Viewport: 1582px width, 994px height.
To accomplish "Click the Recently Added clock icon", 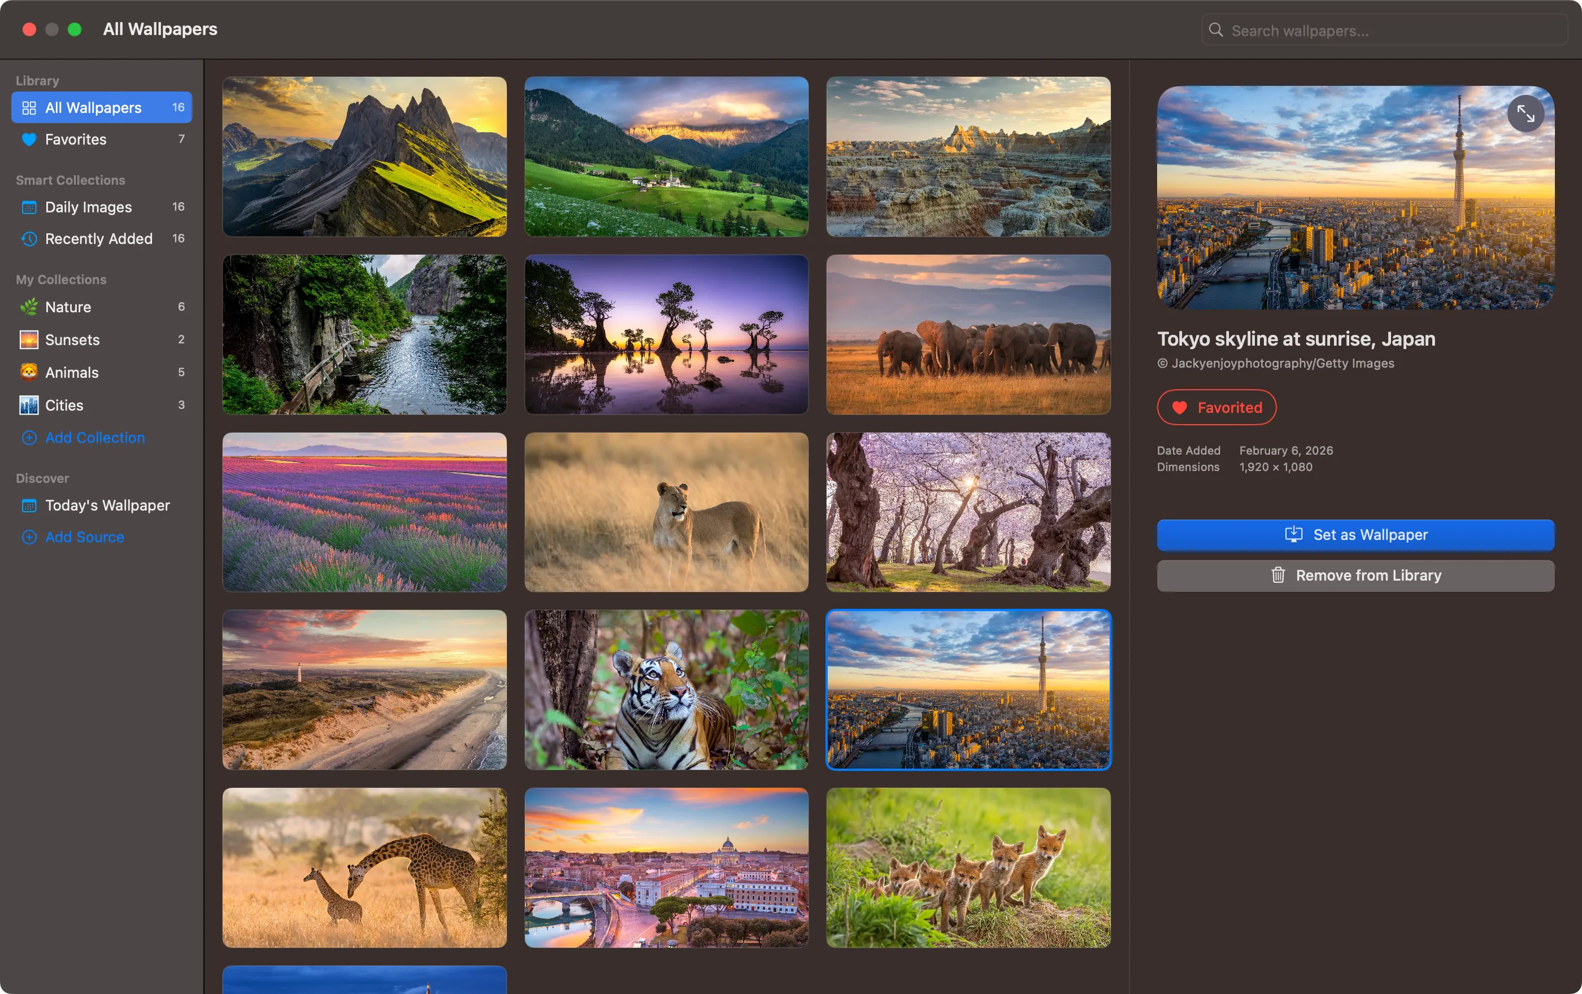I will point(29,239).
